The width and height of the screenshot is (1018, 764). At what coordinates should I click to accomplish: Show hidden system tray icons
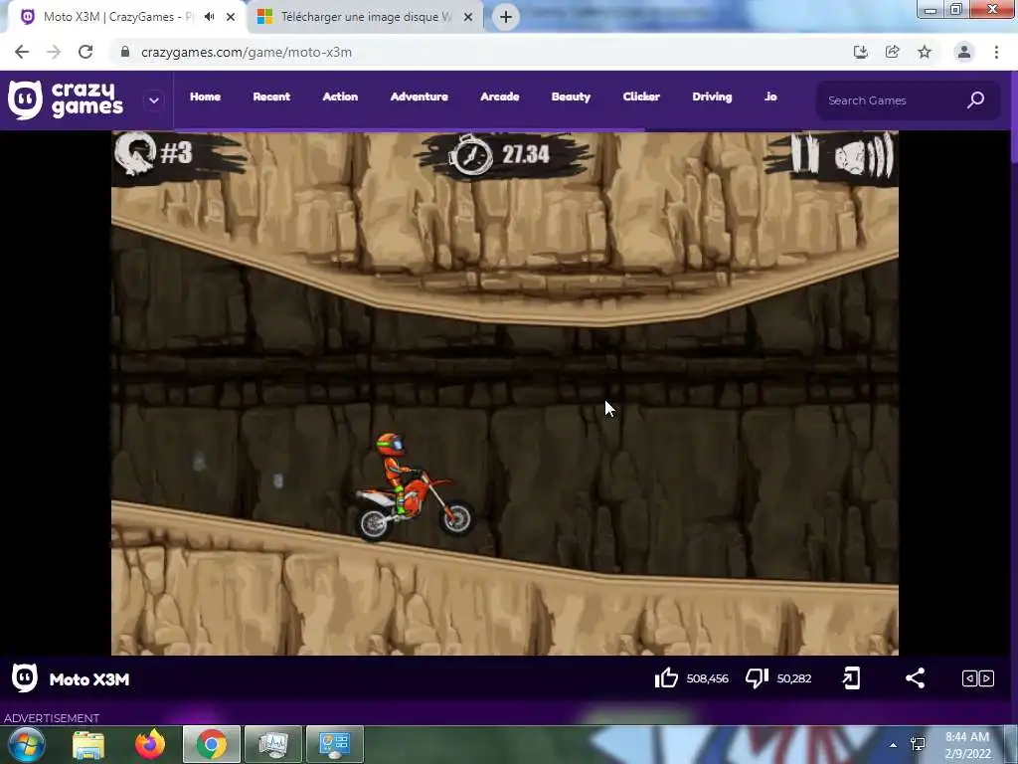point(894,745)
